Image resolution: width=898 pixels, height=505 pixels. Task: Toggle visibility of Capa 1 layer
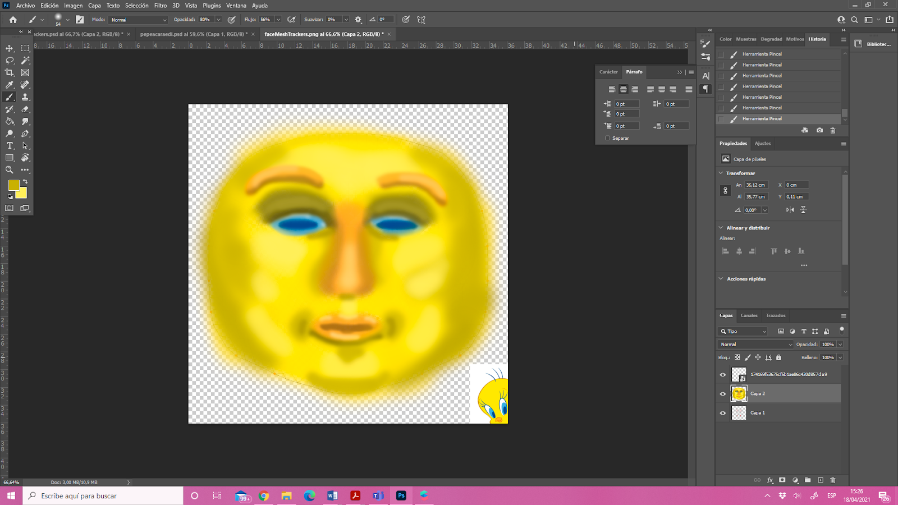(x=723, y=413)
